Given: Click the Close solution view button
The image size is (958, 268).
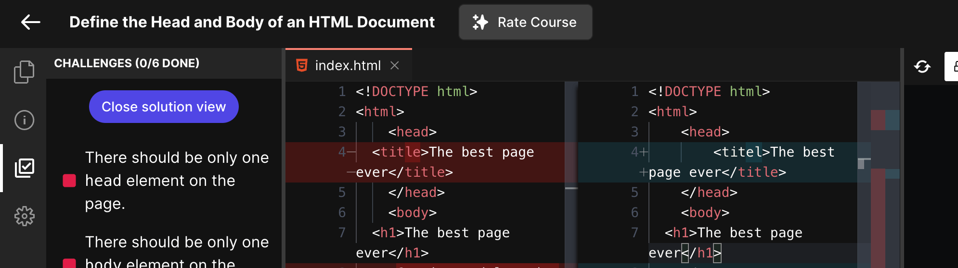Looking at the screenshot, I should point(164,107).
